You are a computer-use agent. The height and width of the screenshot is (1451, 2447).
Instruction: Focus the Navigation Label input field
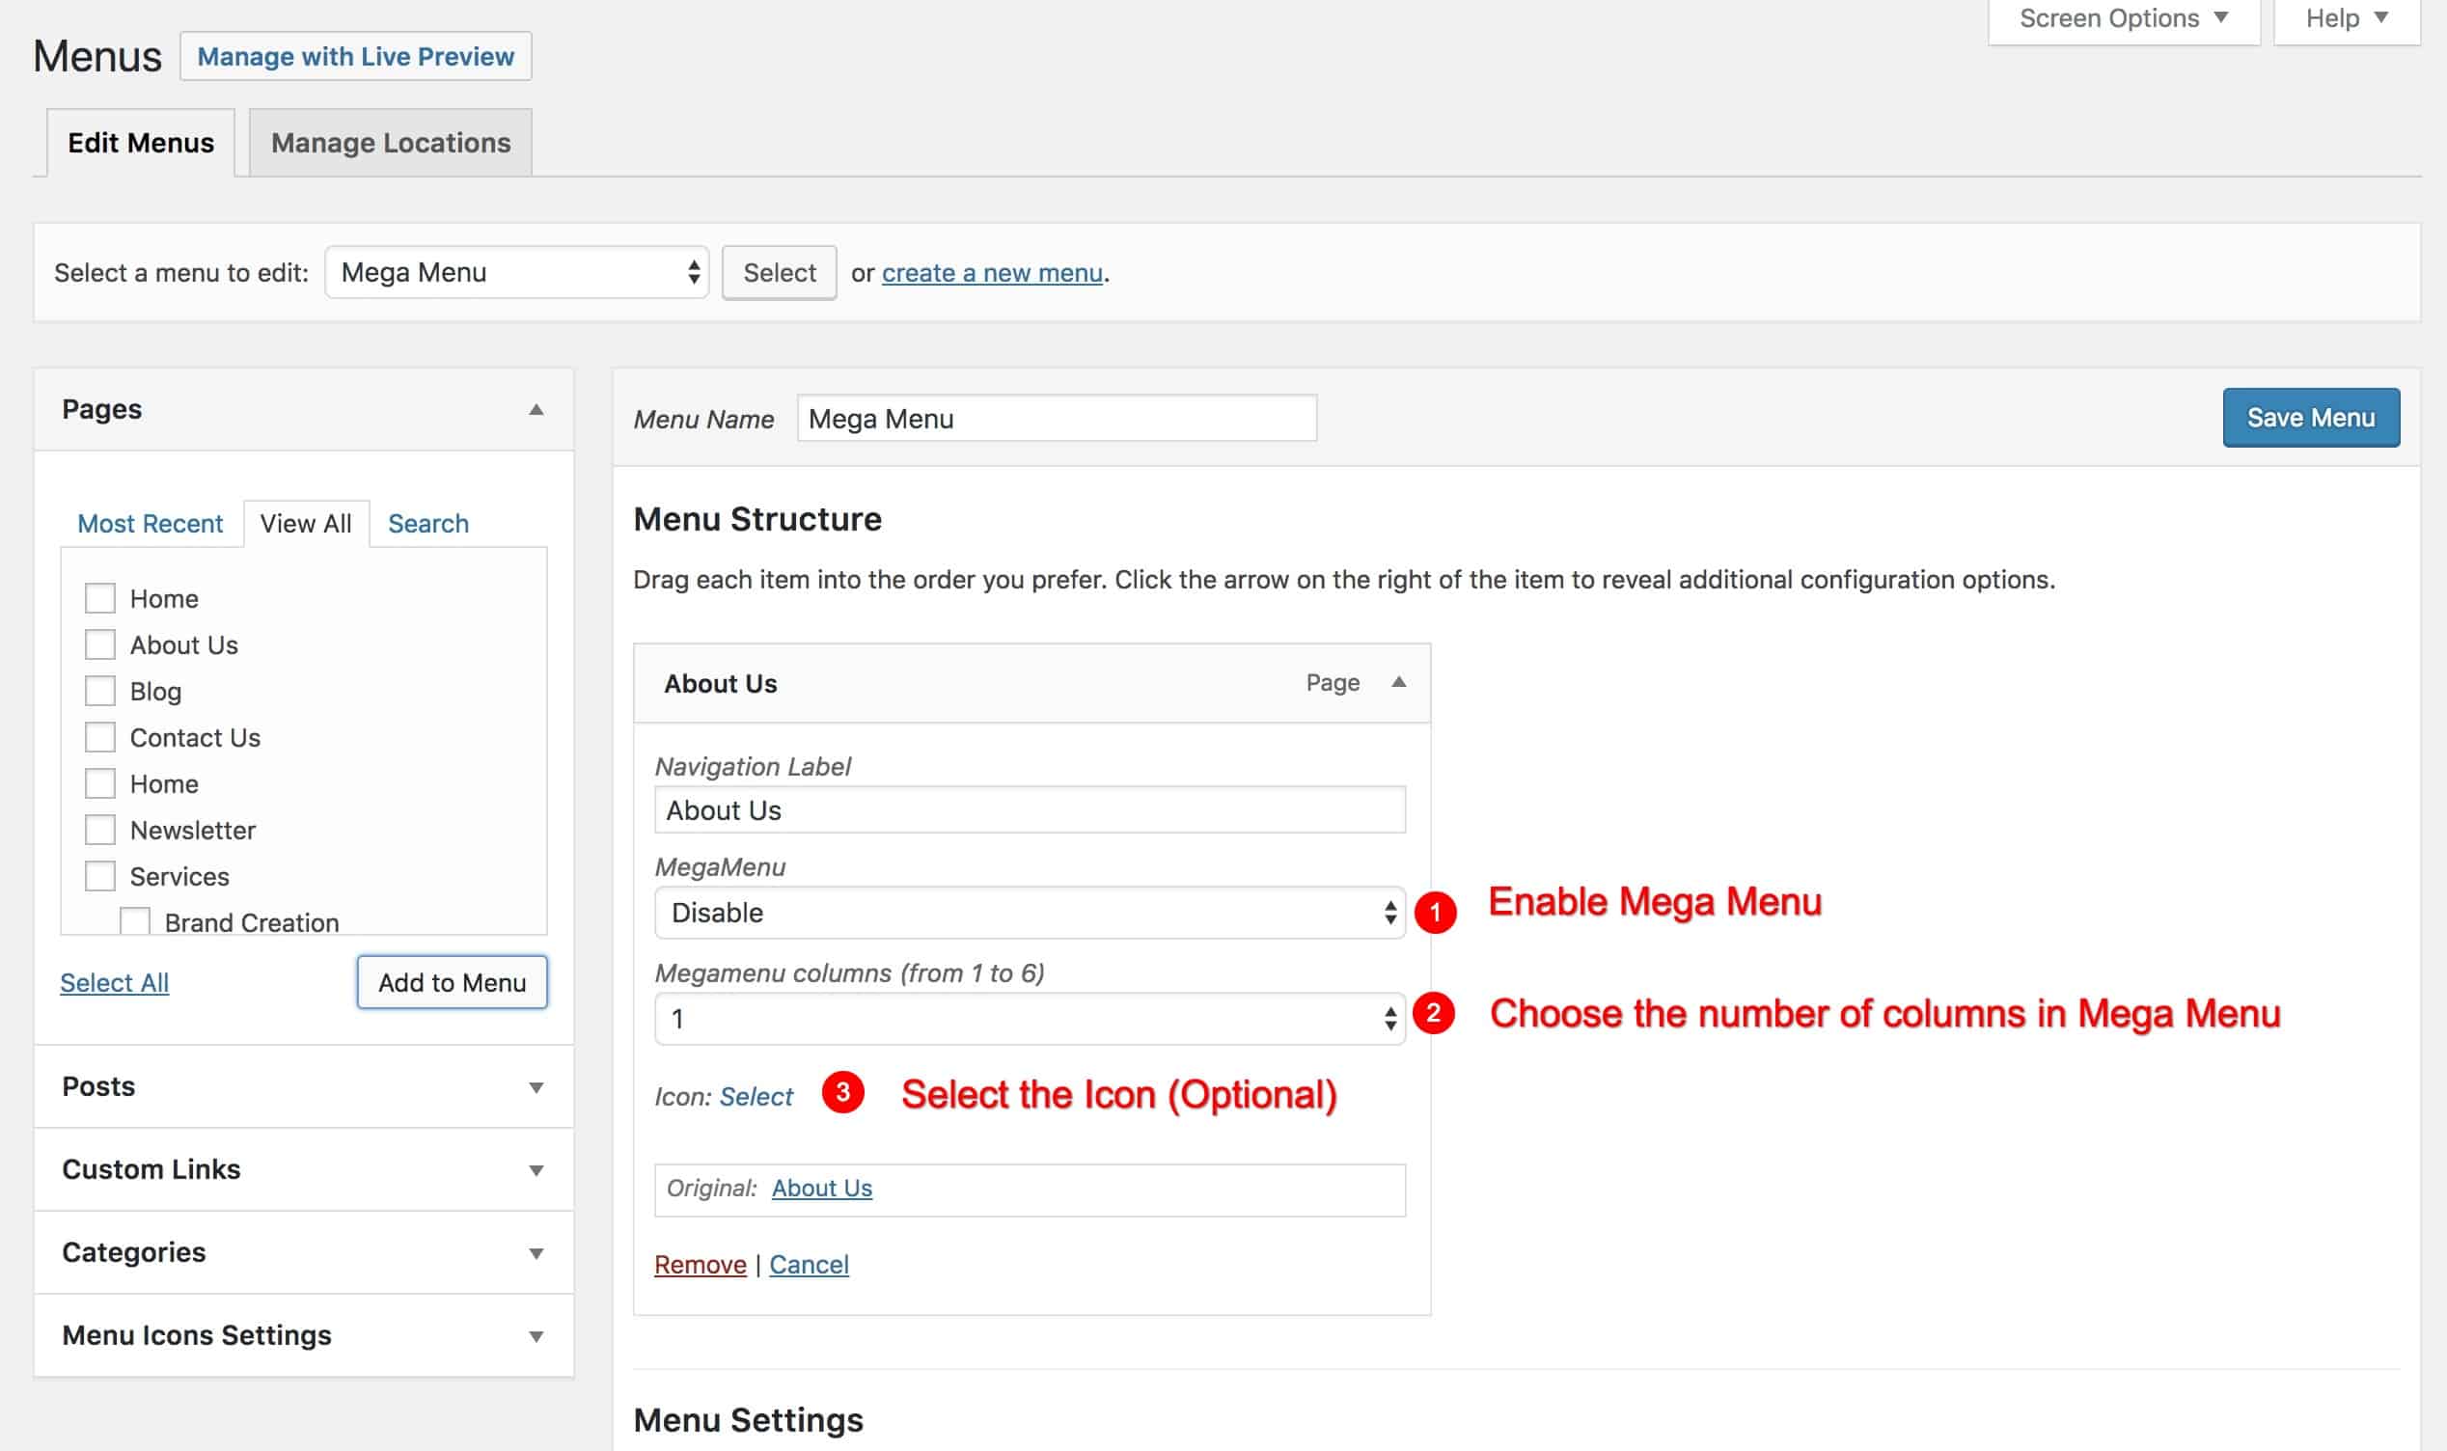pos(1030,810)
